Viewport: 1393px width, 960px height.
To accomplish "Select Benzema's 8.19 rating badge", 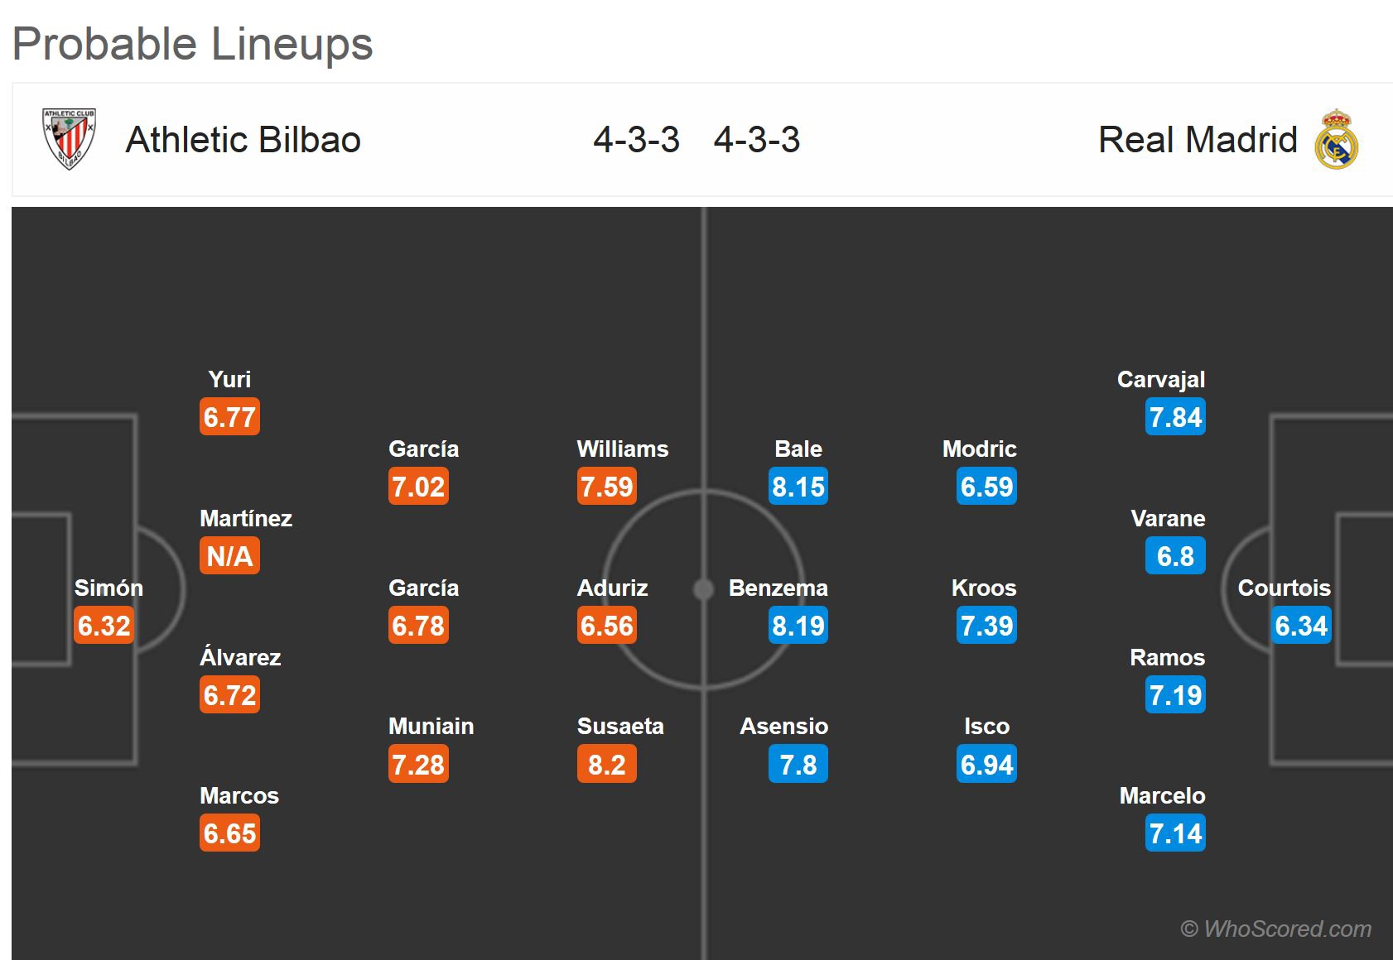I will coord(798,626).
